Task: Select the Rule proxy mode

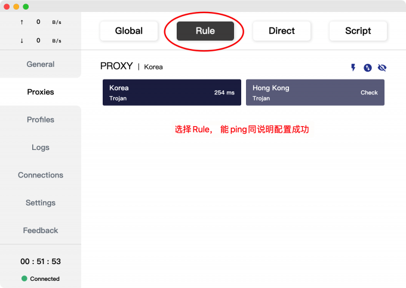Action: [205, 31]
